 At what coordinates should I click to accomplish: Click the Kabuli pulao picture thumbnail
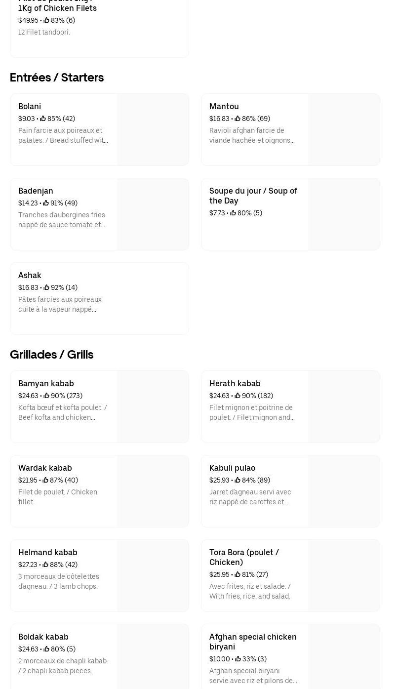pyautogui.click(x=344, y=491)
